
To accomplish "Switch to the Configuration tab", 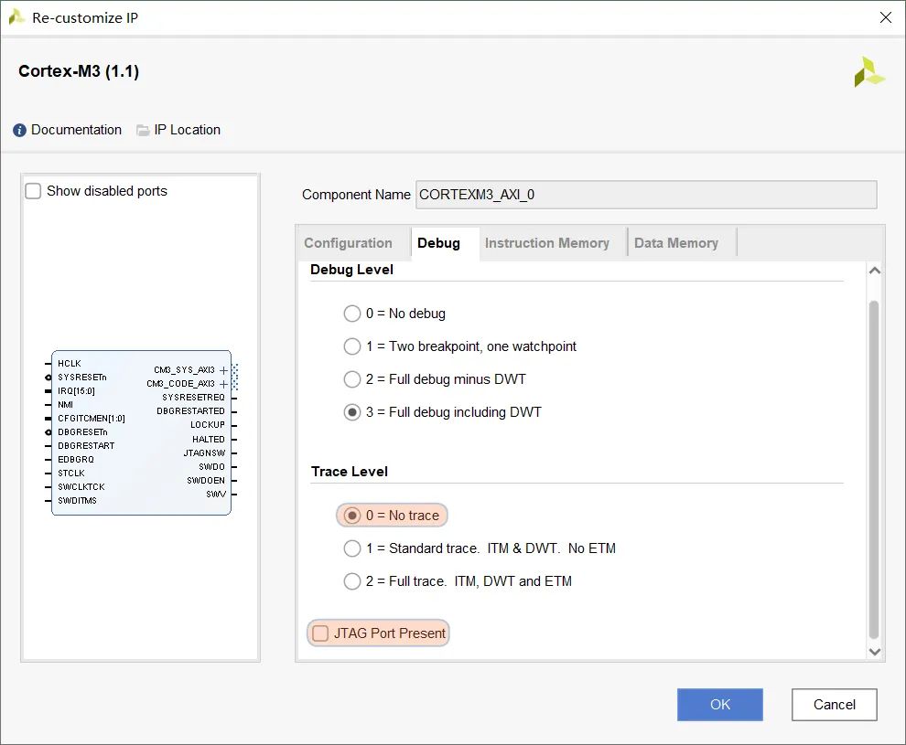I will tap(348, 243).
